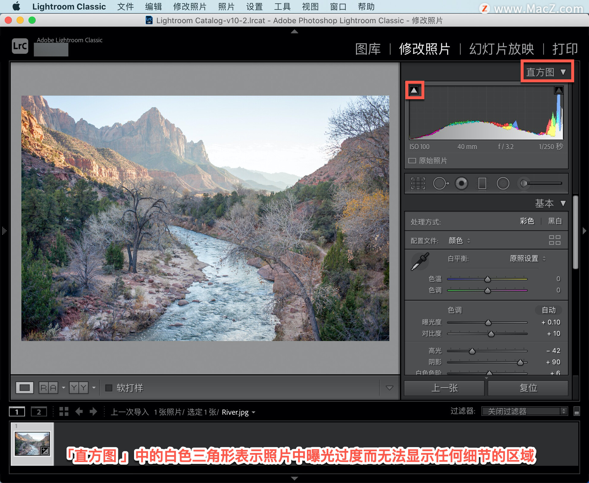Click the 复位 Reset button
Screen dimensions: 589x483
[x=528, y=388]
